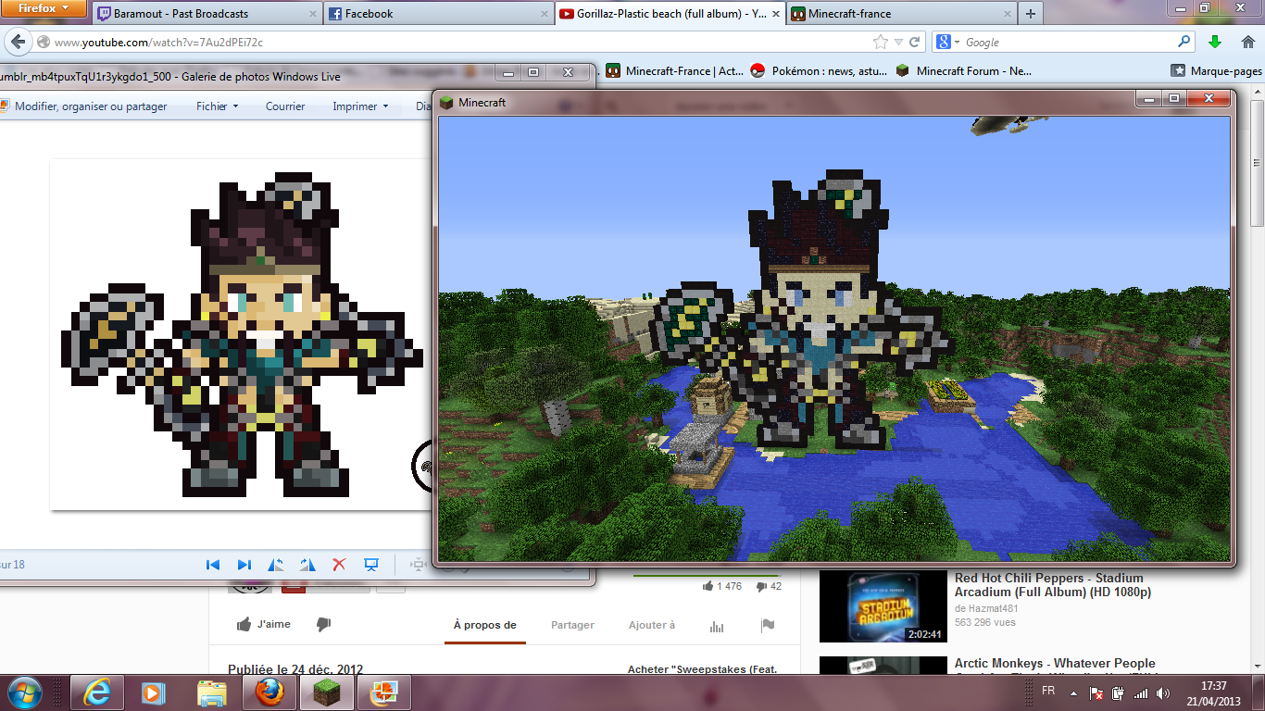1265x711 pixels.
Task: Open the Partager tab under the video
Action: [x=572, y=625]
